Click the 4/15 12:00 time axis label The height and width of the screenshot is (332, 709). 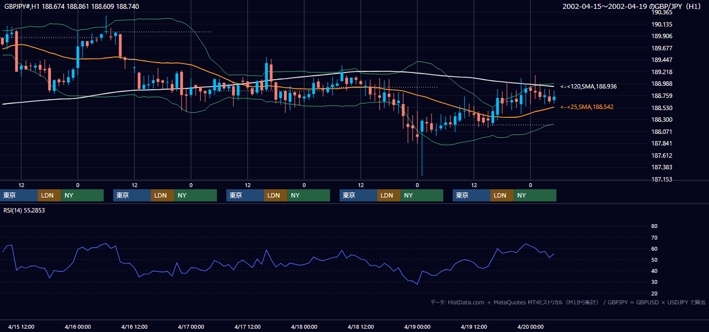[22, 326]
